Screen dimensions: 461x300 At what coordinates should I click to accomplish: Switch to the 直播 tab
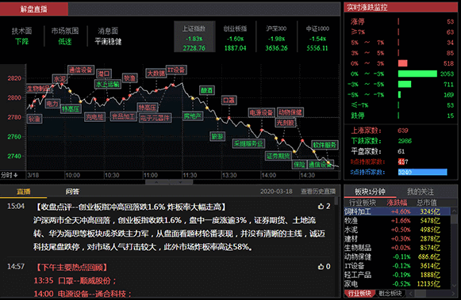point(24,192)
